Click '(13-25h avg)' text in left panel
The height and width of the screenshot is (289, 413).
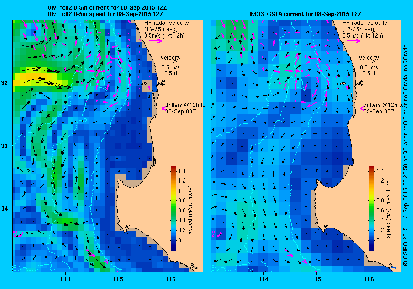tap(161, 29)
